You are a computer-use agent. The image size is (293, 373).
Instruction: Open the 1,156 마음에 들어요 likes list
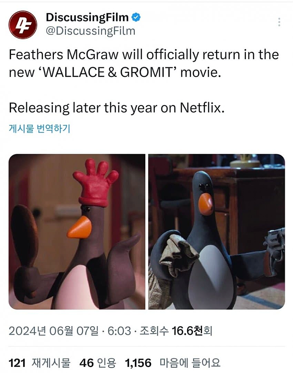(173, 363)
